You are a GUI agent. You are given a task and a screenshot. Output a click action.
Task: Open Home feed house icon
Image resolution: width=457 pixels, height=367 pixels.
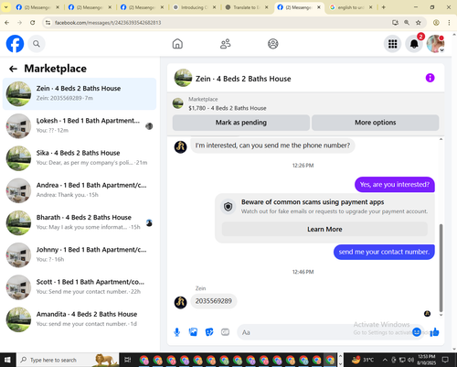[x=177, y=44]
